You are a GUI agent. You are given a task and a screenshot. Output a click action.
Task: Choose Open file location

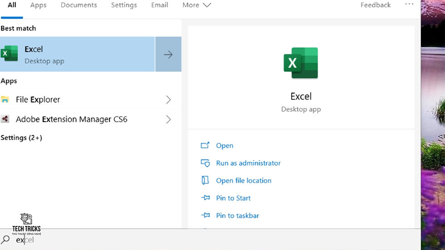click(x=243, y=181)
